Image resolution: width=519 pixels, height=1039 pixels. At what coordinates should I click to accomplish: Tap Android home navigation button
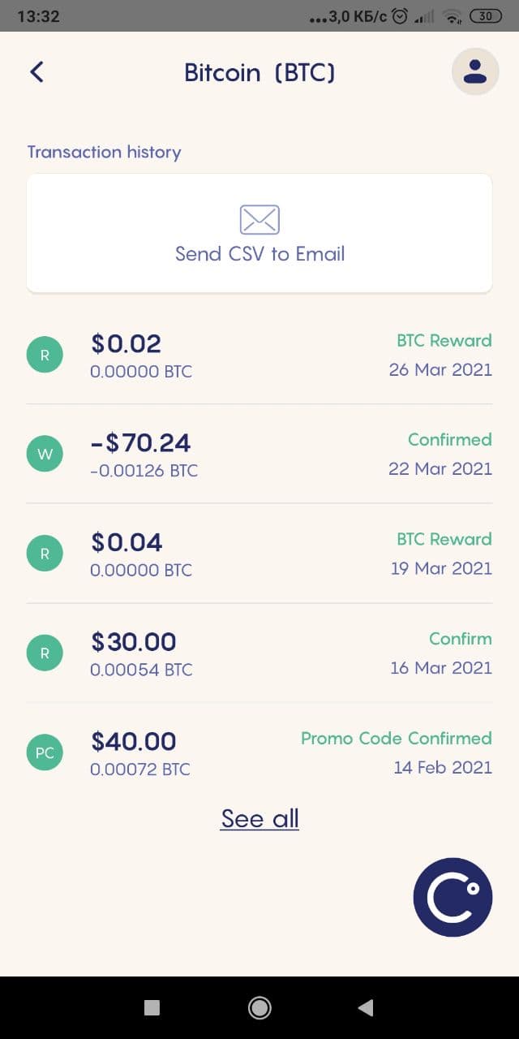tap(259, 1007)
